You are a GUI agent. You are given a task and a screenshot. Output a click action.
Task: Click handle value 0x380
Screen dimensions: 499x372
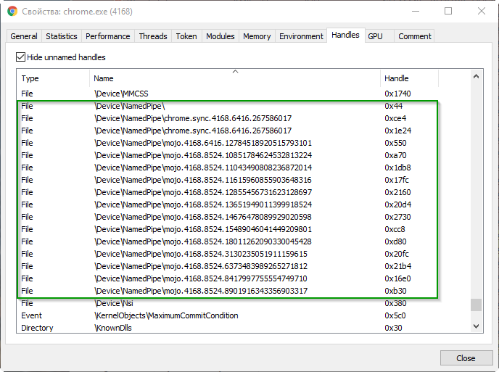click(395, 303)
